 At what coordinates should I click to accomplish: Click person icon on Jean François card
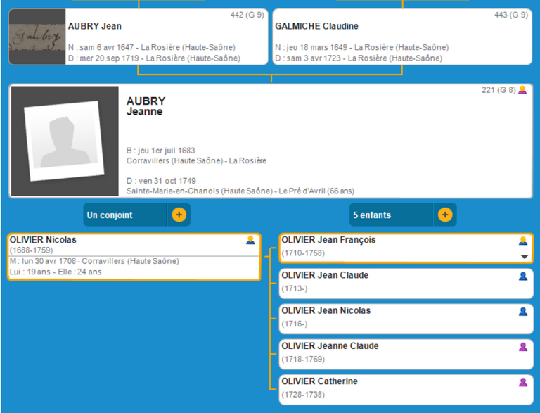(522, 241)
